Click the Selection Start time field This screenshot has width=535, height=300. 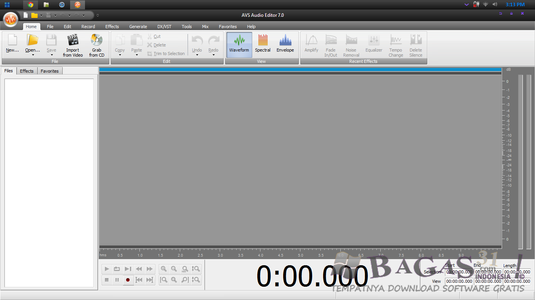(x=459, y=272)
